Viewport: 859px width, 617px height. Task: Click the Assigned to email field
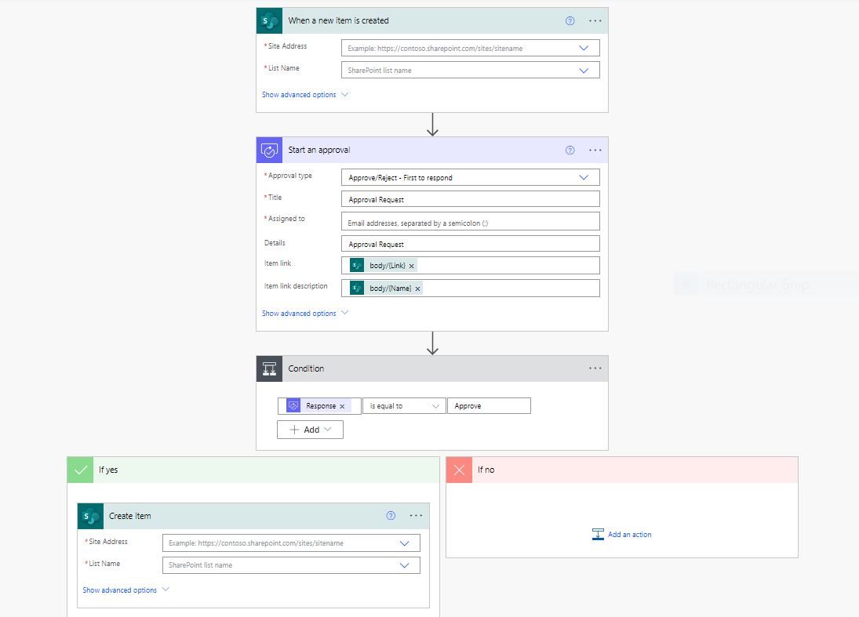click(x=470, y=222)
